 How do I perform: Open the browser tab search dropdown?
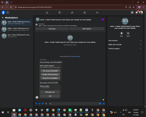tap(2, 2)
